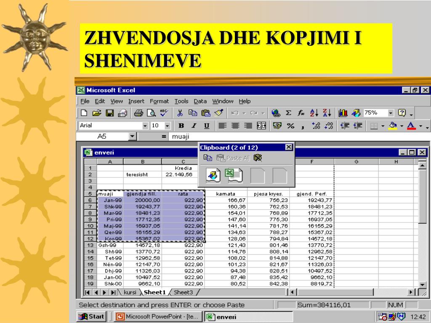This screenshot has height=323, width=431.
Task: Toggle Center alignment
Action: pyautogui.click(x=235, y=126)
